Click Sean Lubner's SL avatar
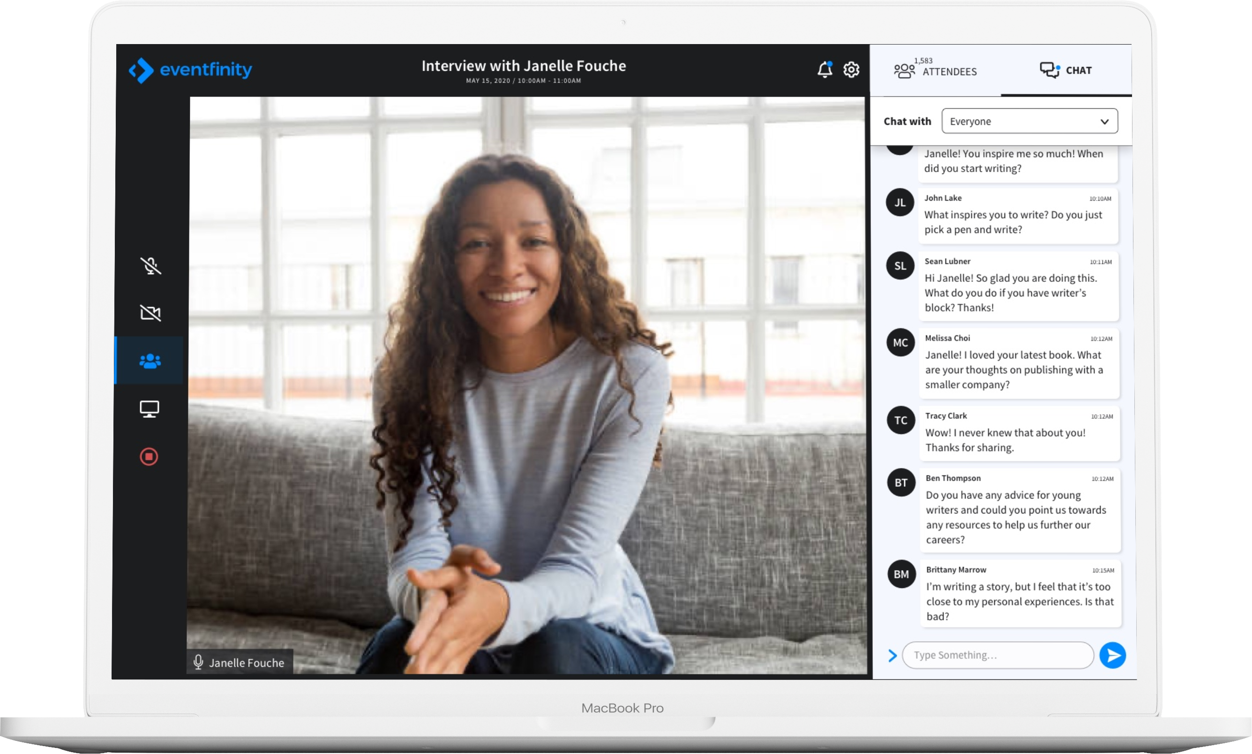1252x754 pixels. point(900,265)
